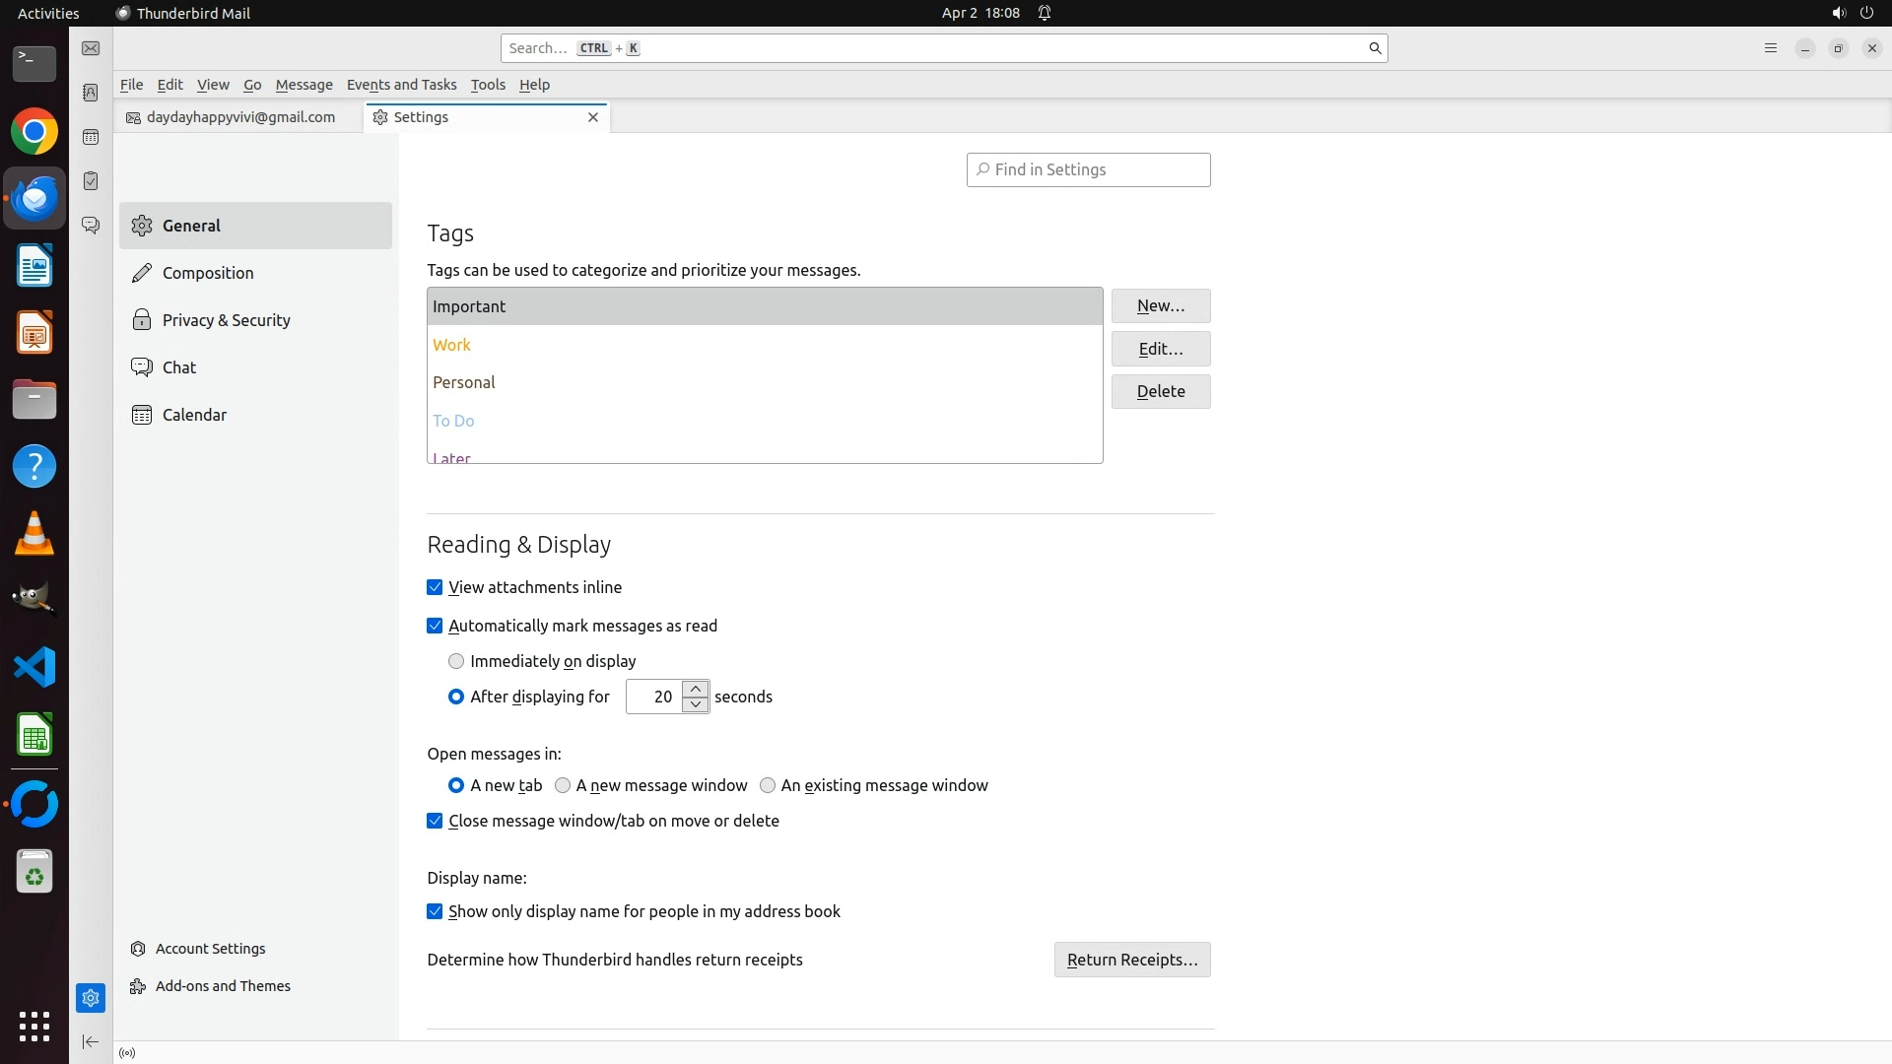Open Tasks space icon

tap(91, 181)
